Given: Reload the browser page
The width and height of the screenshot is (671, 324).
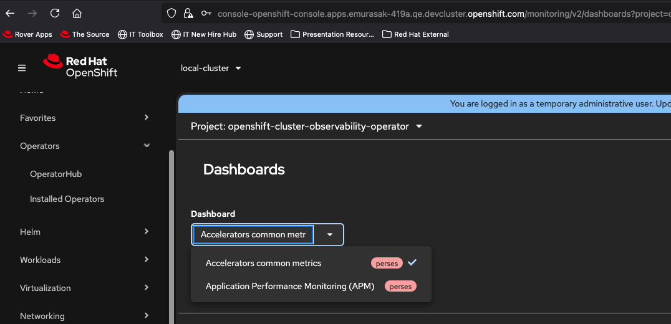Looking at the screenshot, I should [55, 13].
